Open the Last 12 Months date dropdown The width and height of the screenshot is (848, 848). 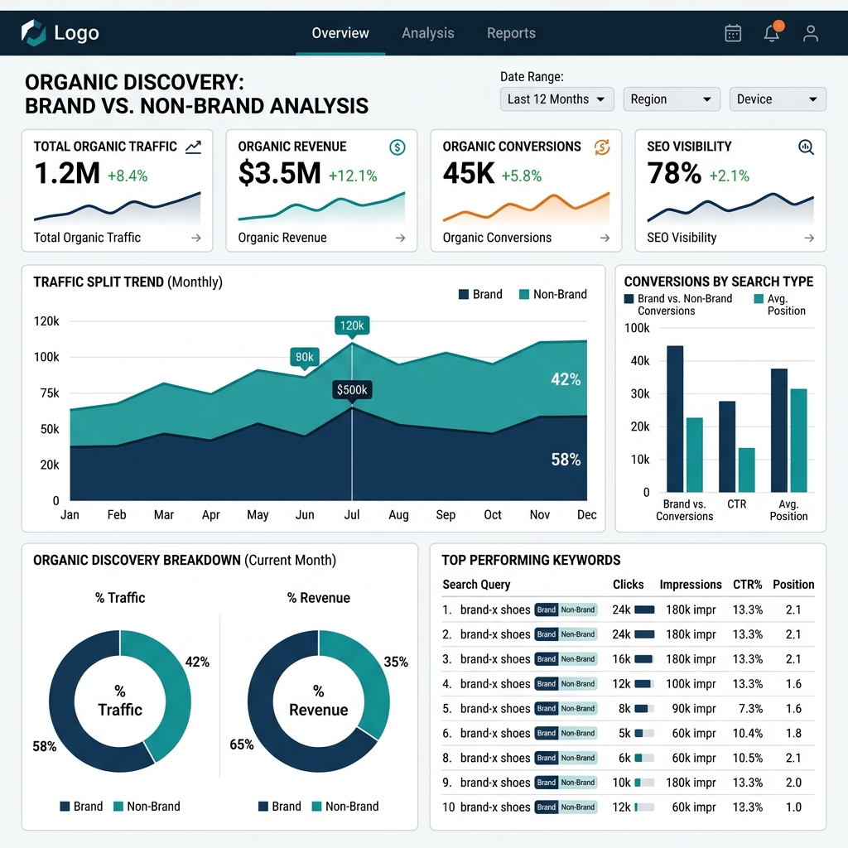coord(556,99)
